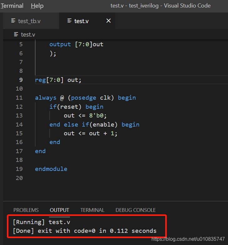Close the test.v tab

tap(109, 21)
